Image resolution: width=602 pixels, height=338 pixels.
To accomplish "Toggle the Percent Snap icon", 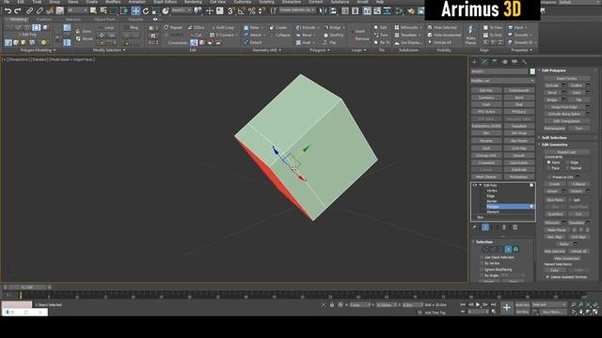I will (252, 11).
